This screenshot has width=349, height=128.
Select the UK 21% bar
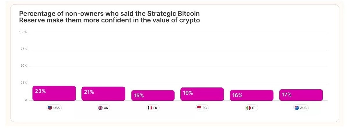pyautogui.click(x=103, y=94)
